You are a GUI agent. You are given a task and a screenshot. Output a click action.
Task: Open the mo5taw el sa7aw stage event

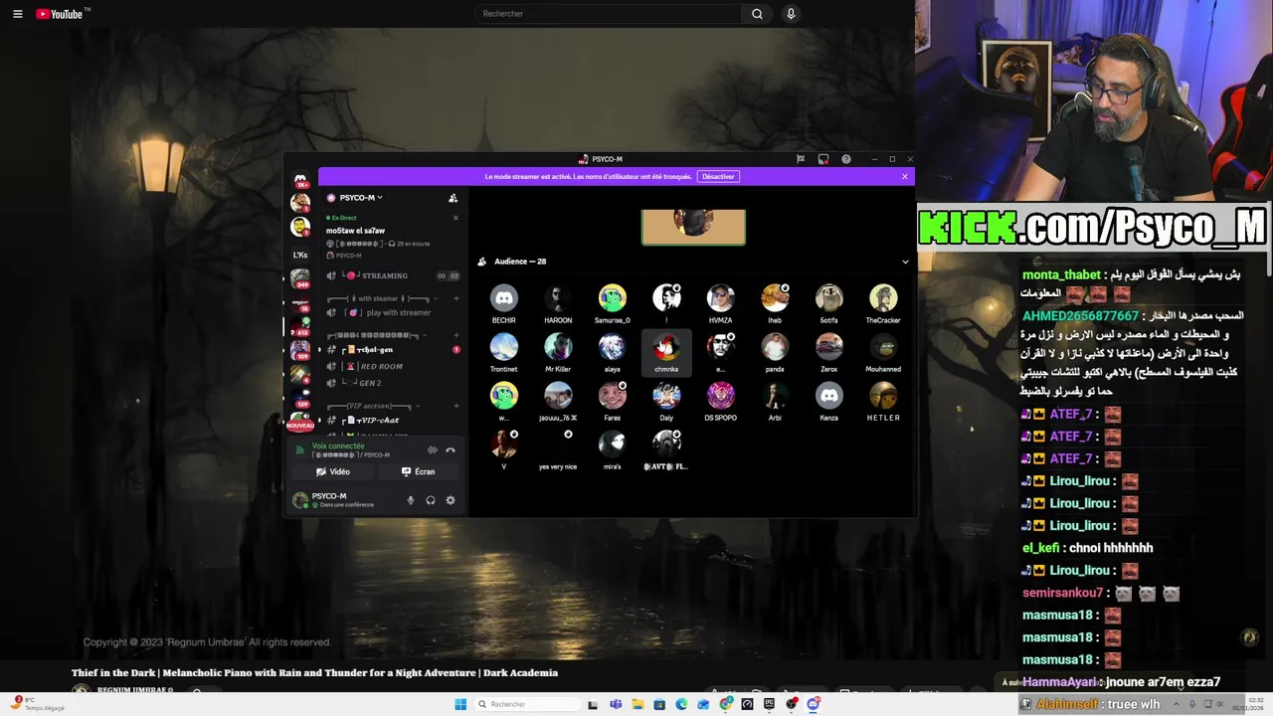[356, 231]
